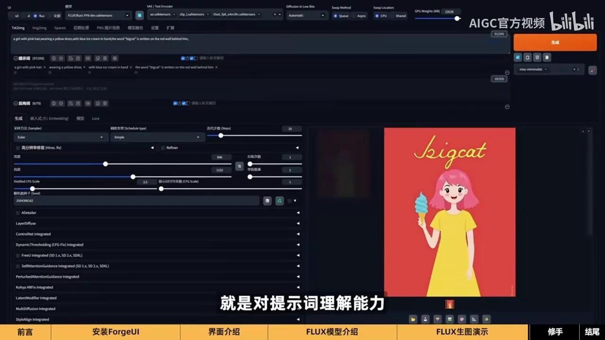Open the Euler sampler dropdown

pos(61,137)
